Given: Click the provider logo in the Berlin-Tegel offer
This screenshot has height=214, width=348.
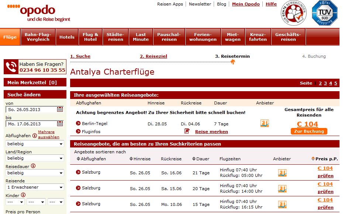Looking at the screenshot, I should point(265,123).
